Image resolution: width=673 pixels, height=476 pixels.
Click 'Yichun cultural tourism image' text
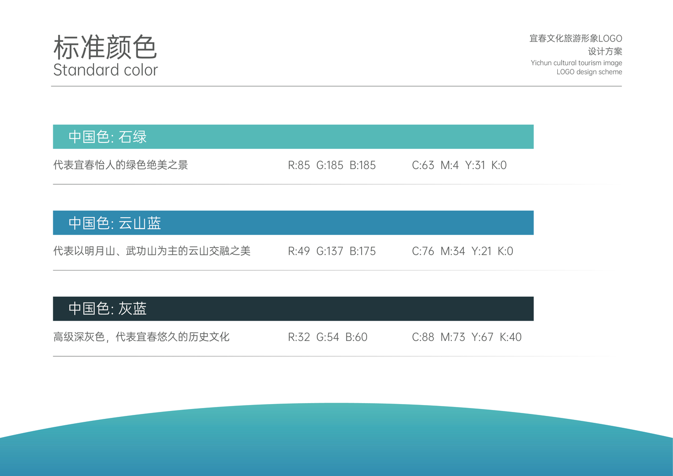coord(576,63)
